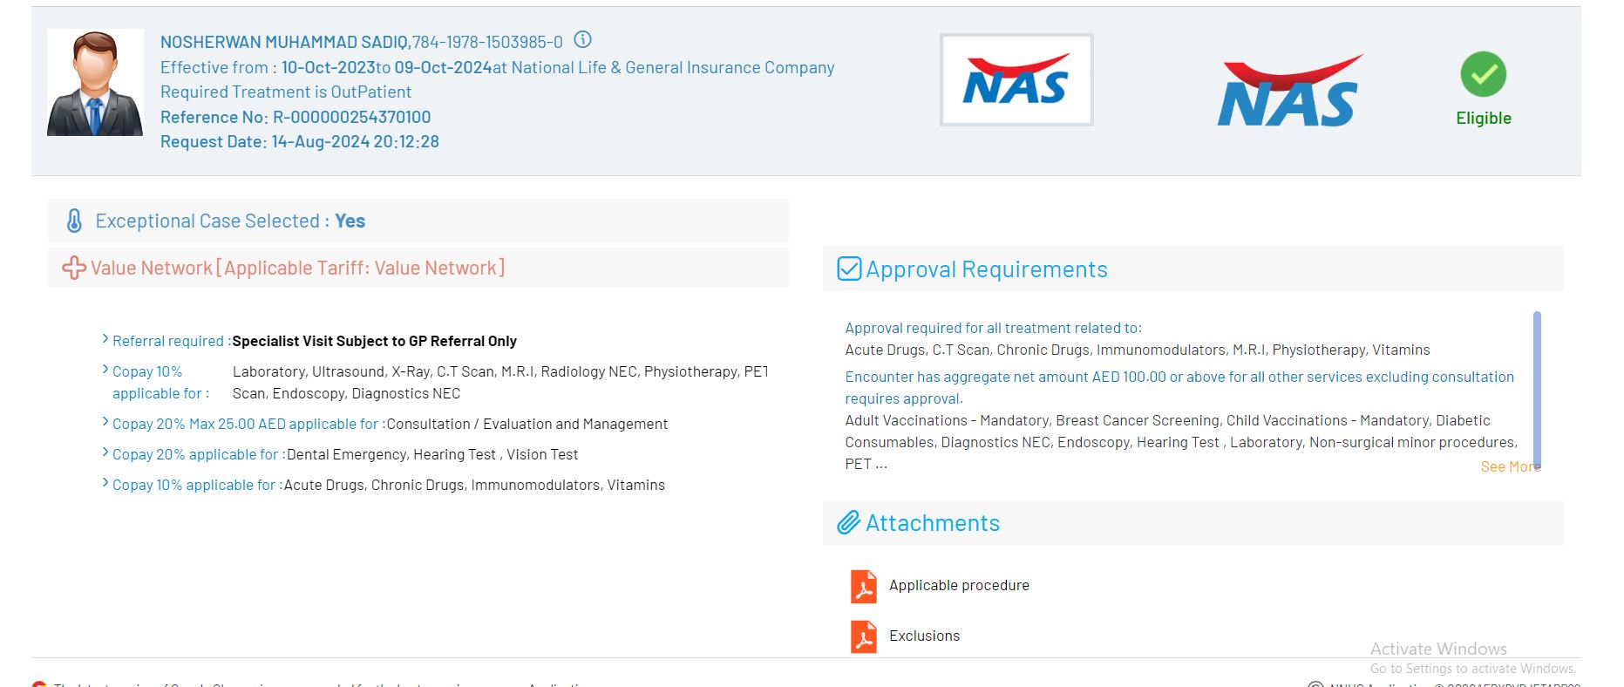
Task: Click See More in Approval Requirements
Action: tap(1510, 466)
